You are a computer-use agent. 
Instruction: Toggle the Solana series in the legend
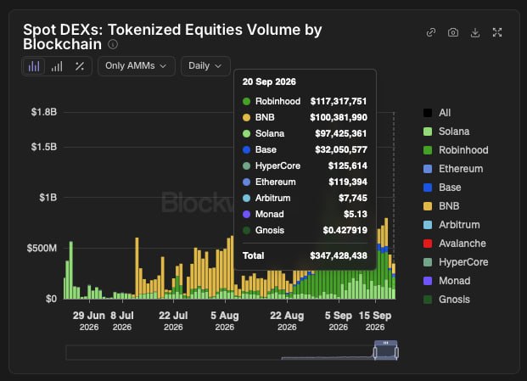[x=446, y=132]
